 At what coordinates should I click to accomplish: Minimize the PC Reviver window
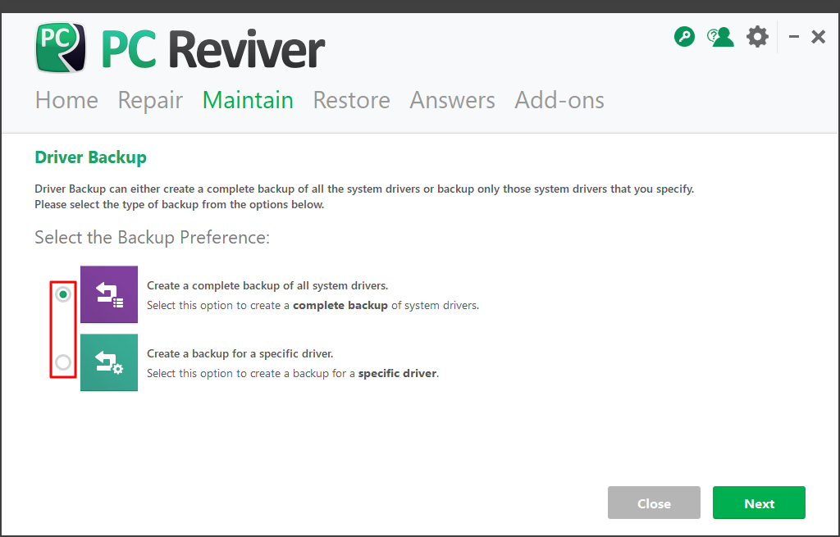[x=794, y=36]
